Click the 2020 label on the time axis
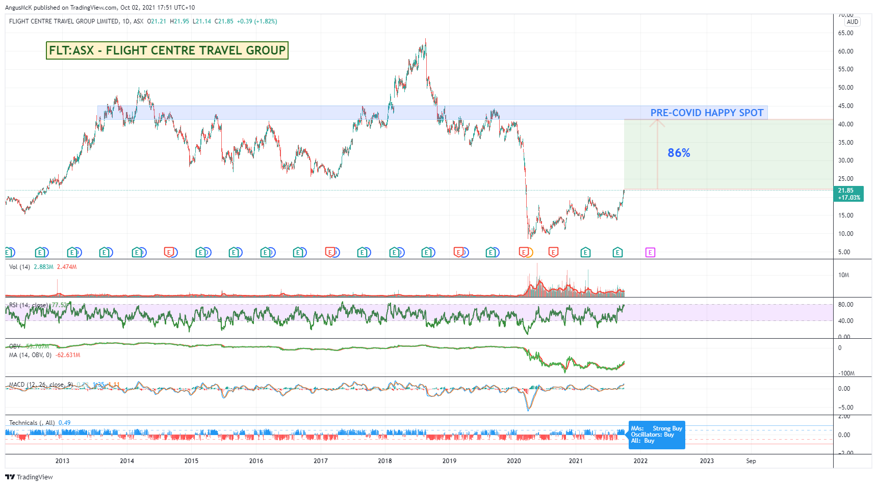Viewport: 877px width, 486px height. click(x=514, y=461)
